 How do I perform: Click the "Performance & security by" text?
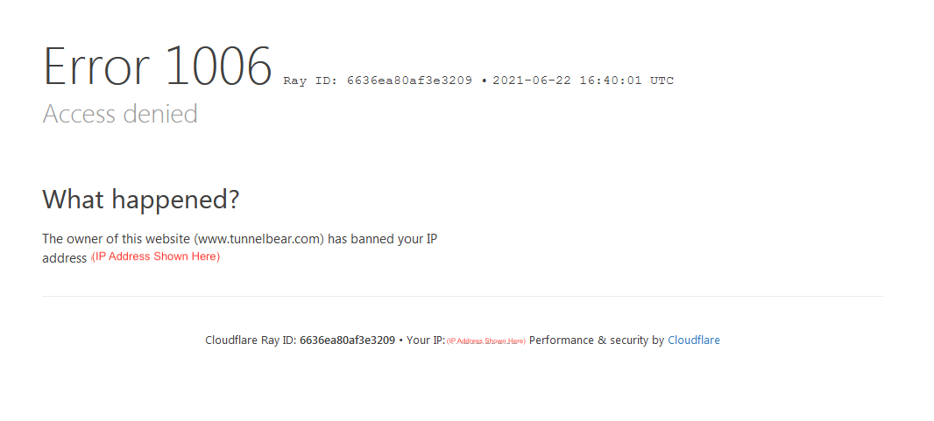click(597, 340)
